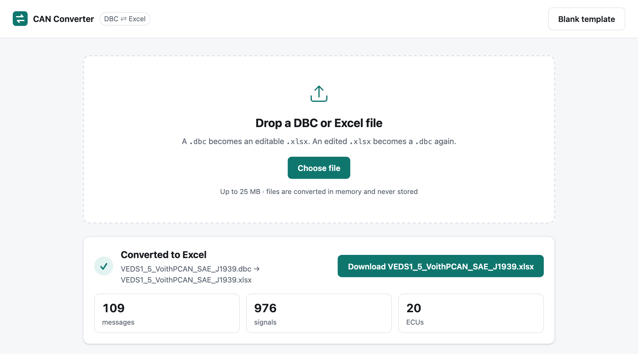The width and height of the screenshot is (638, 354).
Task: Click the green CAN Converter logo icon
Action: coord(20,19)
